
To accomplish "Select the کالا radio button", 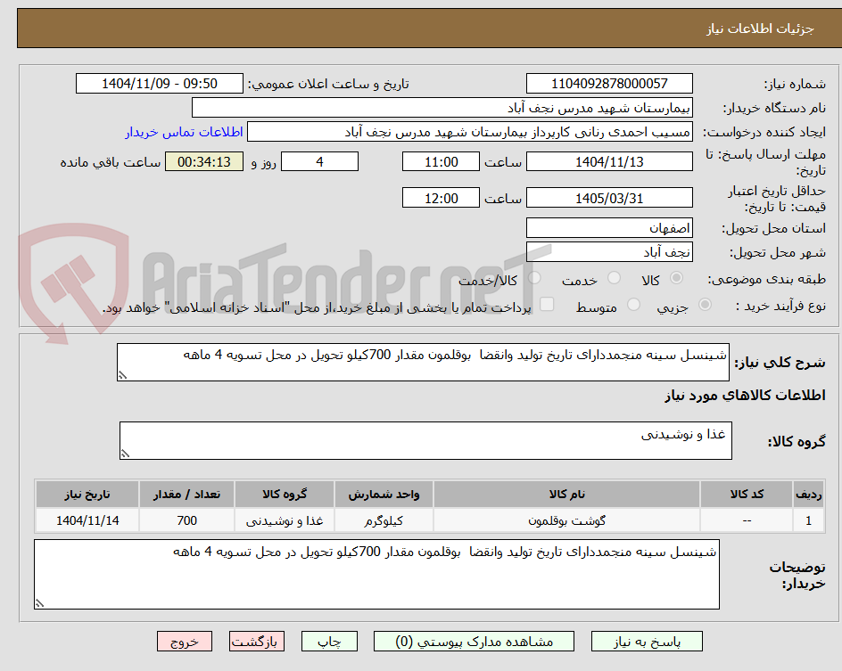I will 677,278.
